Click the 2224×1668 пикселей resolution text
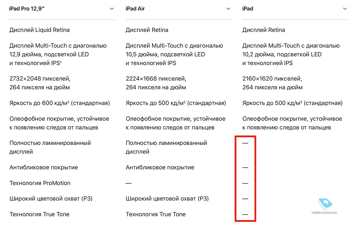This screenshot has width=353, height=226. tap(156, 79)
